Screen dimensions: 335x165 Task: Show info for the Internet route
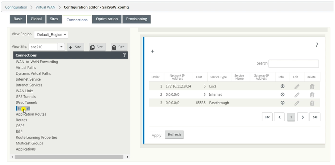tap(282, 94)
